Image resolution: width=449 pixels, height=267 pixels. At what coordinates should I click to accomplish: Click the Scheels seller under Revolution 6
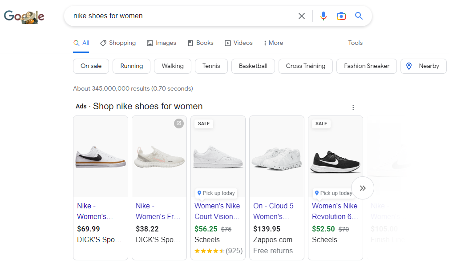pyautogui.click(x=324, y=240)
